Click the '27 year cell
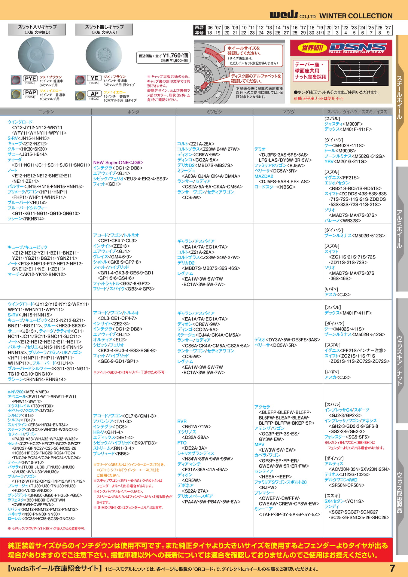 tap(388, 28)
